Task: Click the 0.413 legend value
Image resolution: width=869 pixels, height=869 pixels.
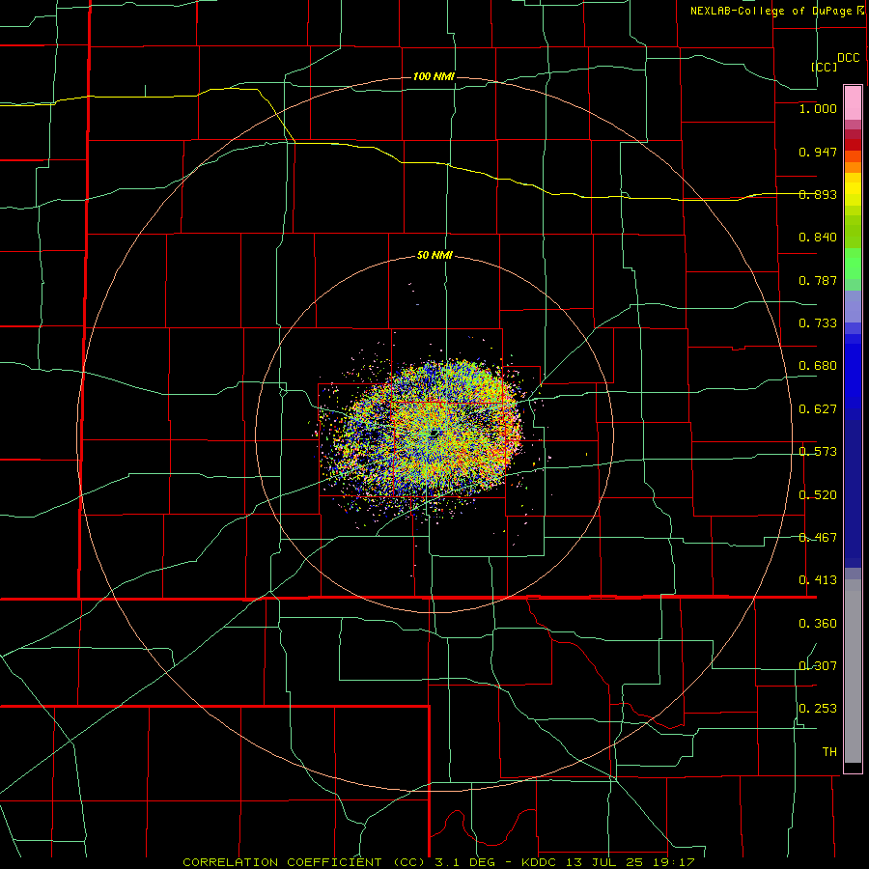Action: click(x=818, y=580)
